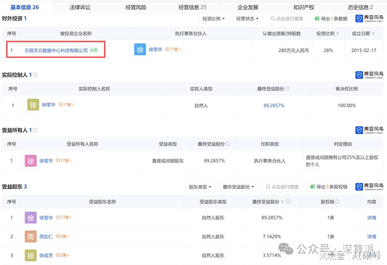Open 17家 badge in 实际控制人 row

(66, 105)
